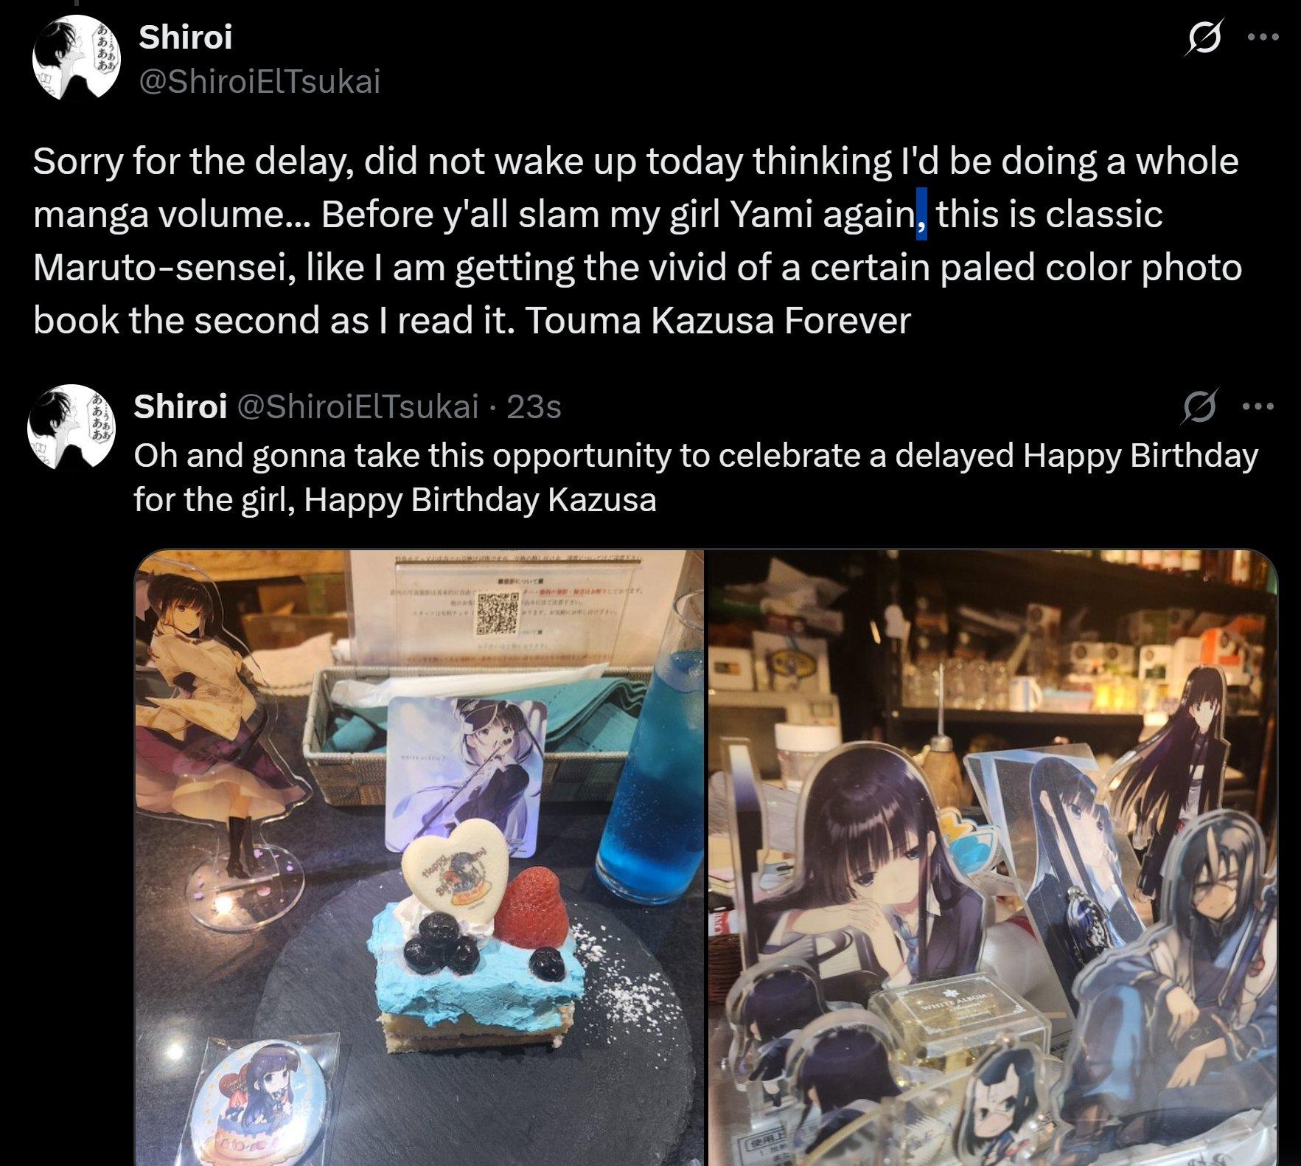1301x1166 pixels.
Task: Open the more options menu on the main post
Action: tap(1263, 37)
